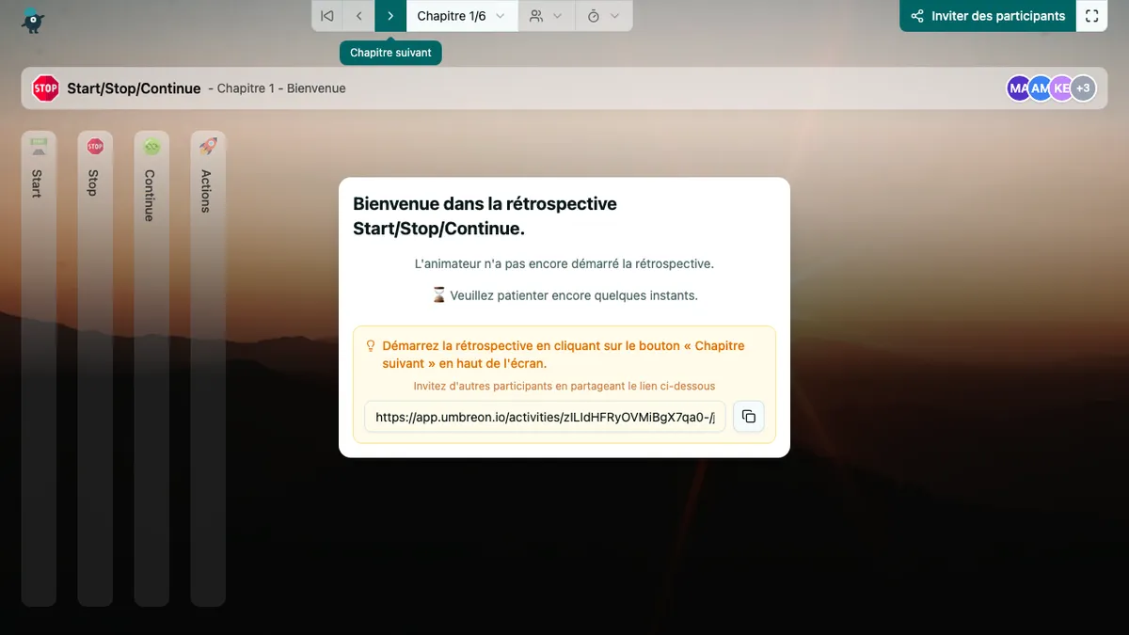The height and width of the screenshot is (635, 1129).
Task: Expand the participants dropdown
Action: [x=546, y=16]
